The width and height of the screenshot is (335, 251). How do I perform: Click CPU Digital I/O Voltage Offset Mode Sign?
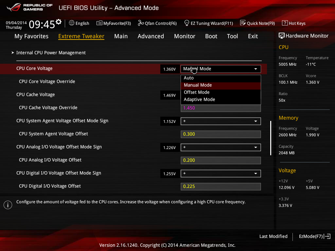point(59,173)
